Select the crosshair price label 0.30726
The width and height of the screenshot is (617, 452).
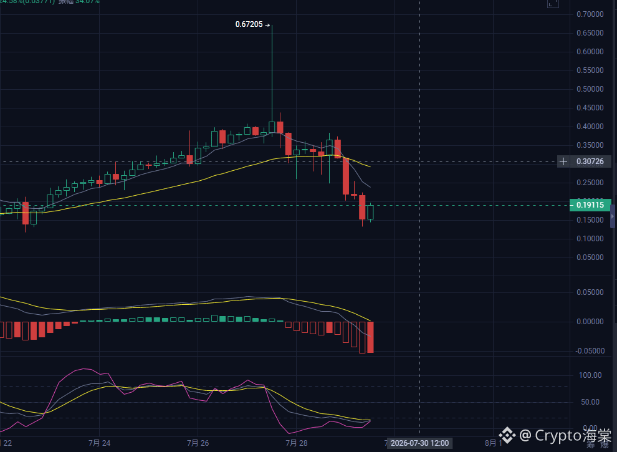590,161
